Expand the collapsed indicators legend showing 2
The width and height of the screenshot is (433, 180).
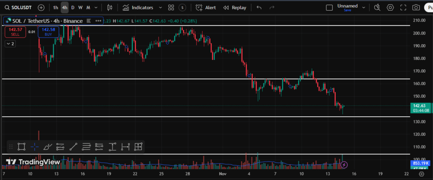click(10, 43)
